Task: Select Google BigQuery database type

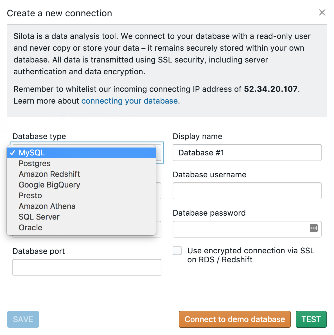Action: point(81,185)
